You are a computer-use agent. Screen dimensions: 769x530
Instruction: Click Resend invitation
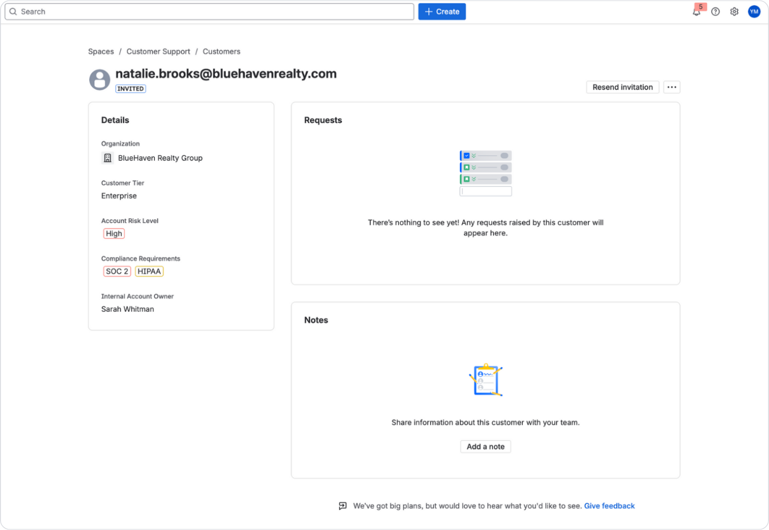[622, 87]
